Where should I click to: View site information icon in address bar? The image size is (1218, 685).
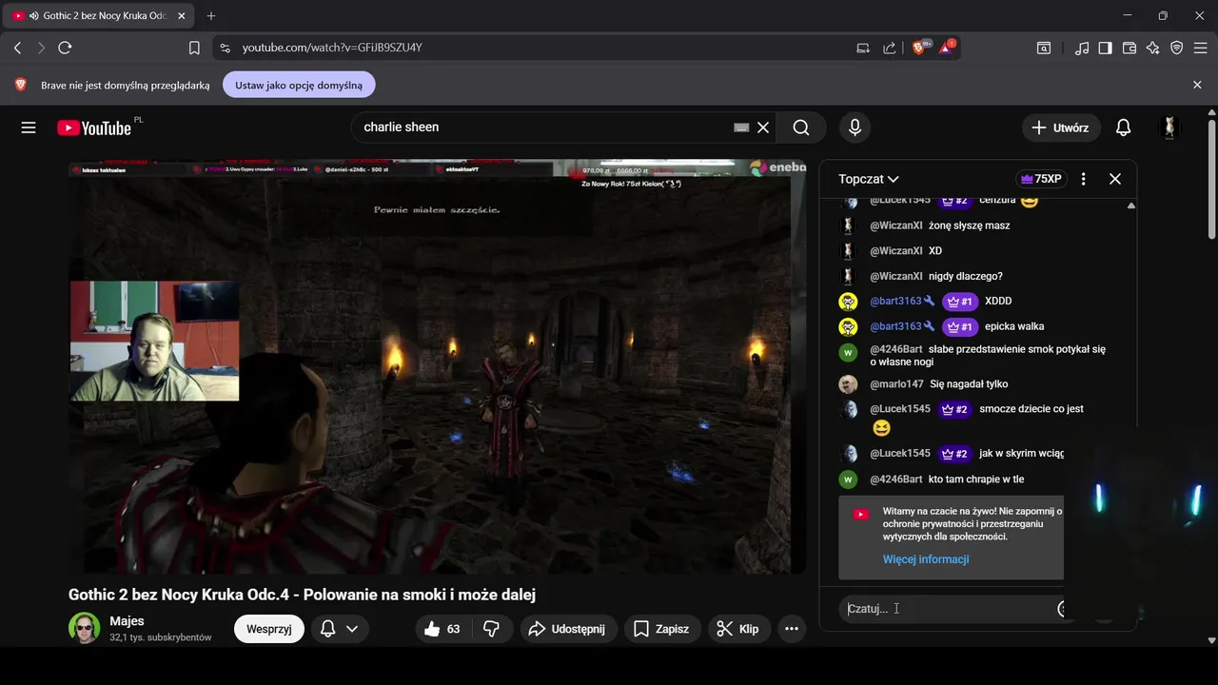224,48
